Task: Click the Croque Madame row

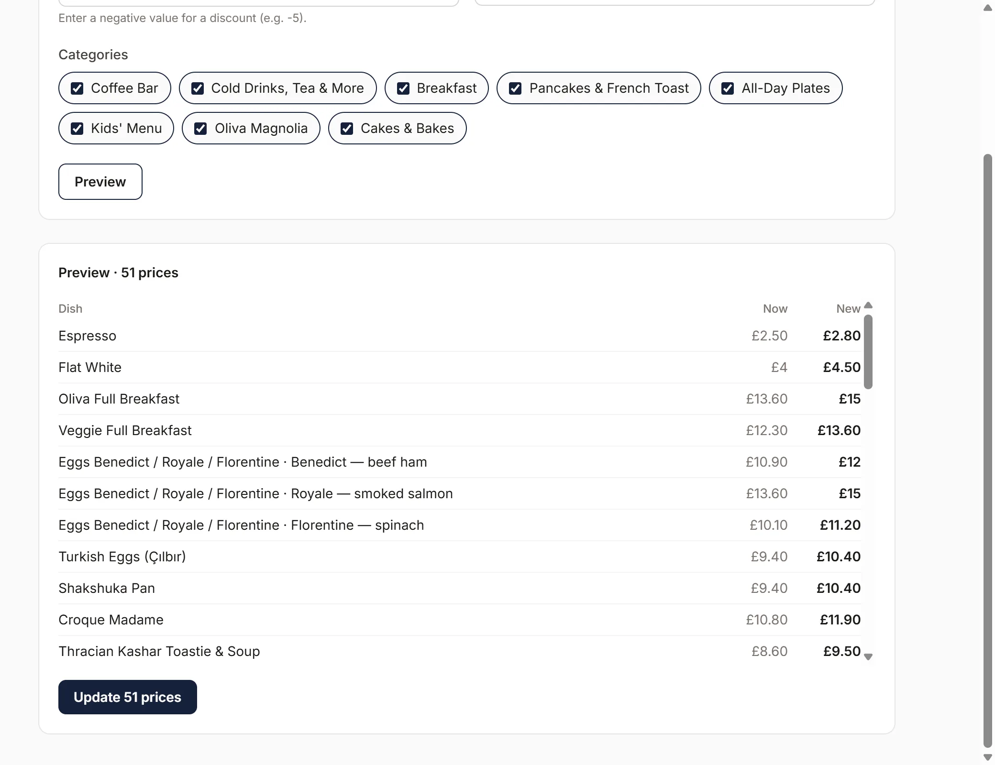Action: click(460, 620)
